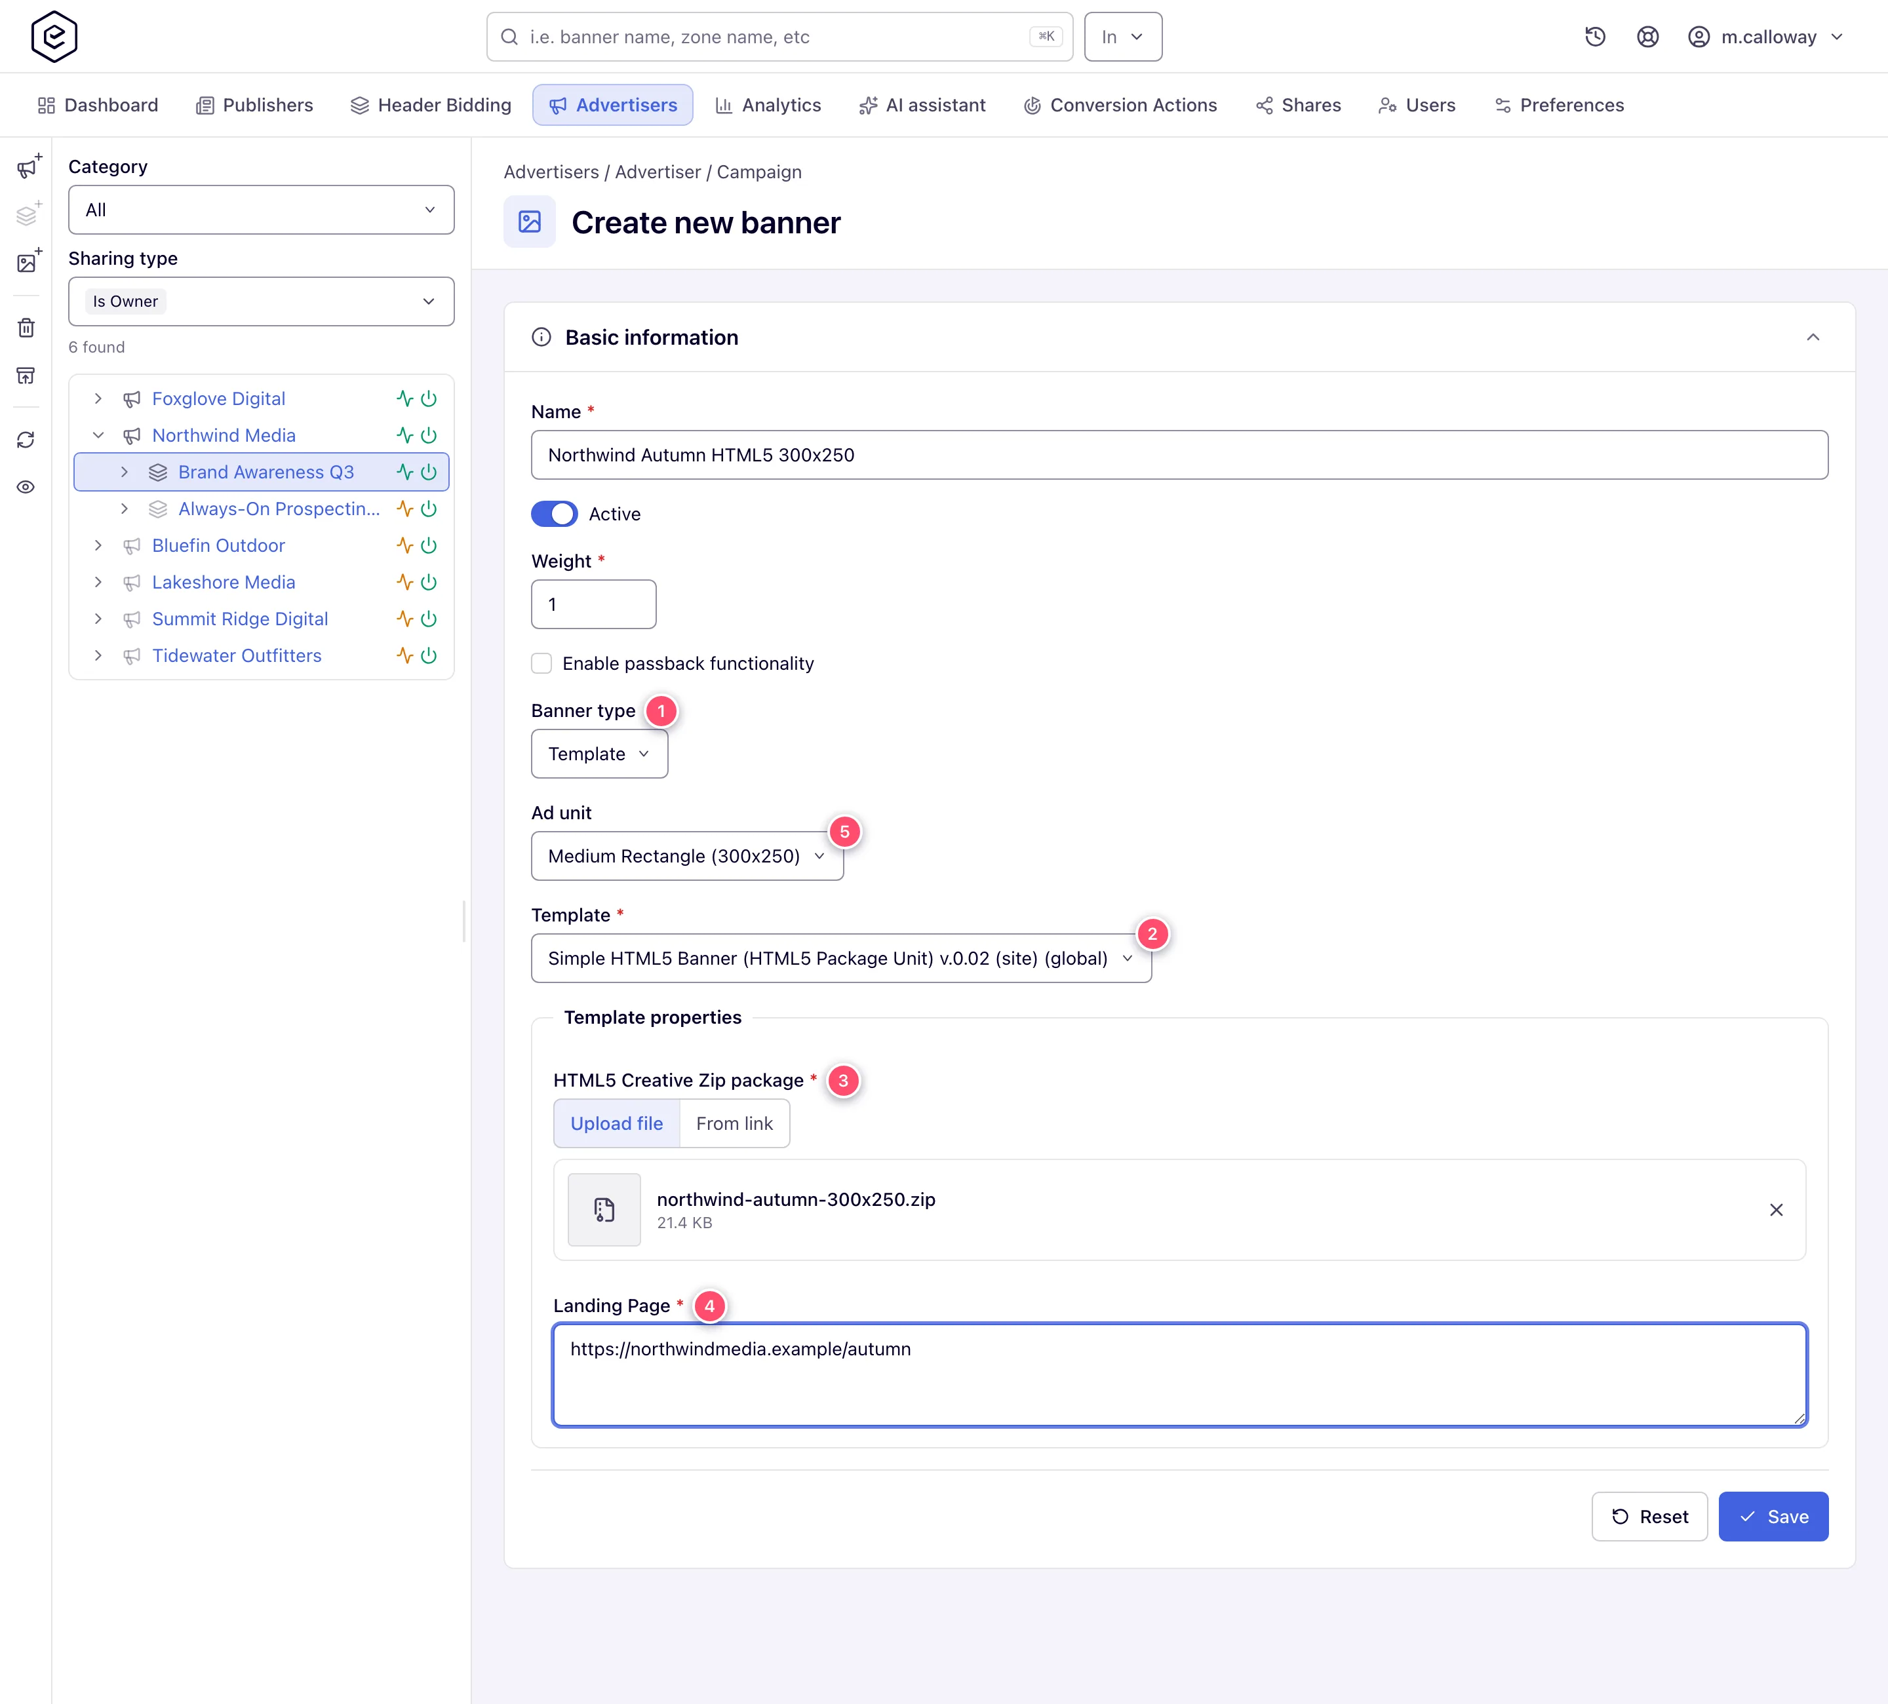Viewport: 1888px width, 1704px height.
Task: Click the power icon for Bluefin Outdoor
Action: pyautogui.click(x=429, y=546)
